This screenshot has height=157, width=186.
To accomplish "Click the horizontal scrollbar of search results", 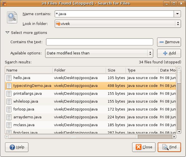I will point(73,137).
